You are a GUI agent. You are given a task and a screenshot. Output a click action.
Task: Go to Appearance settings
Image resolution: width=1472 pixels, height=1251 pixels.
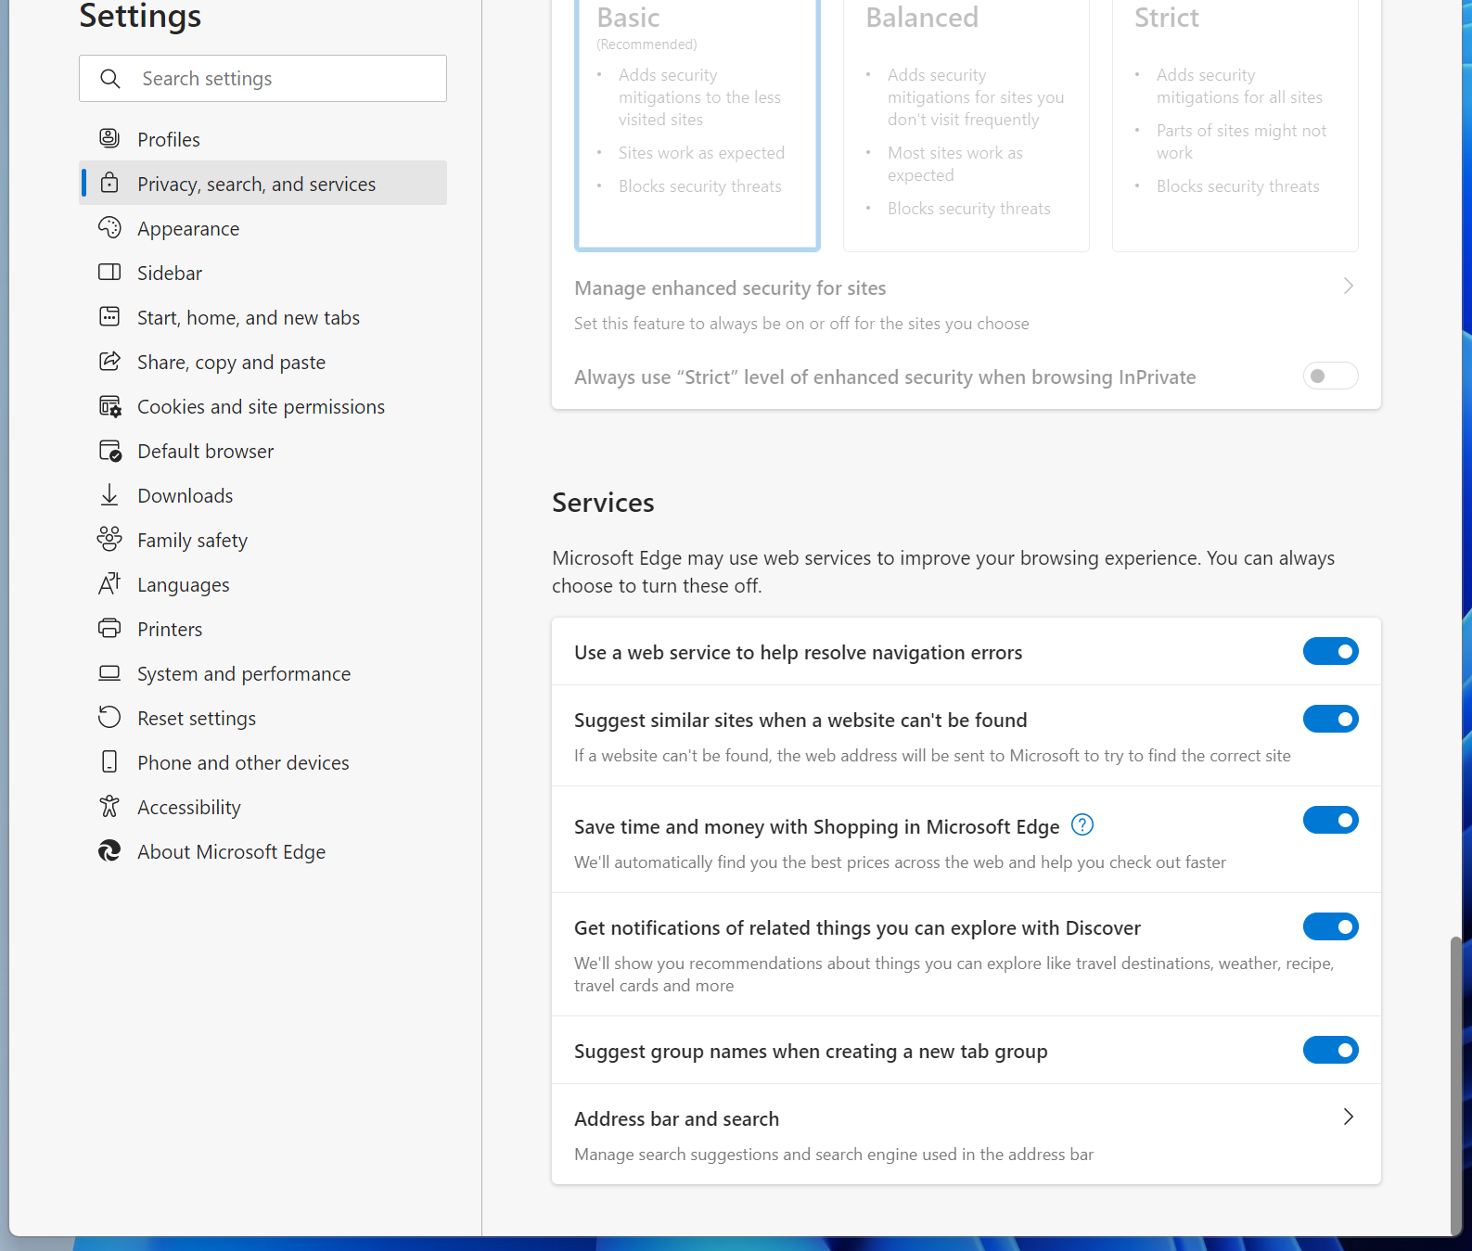point(263,228)
